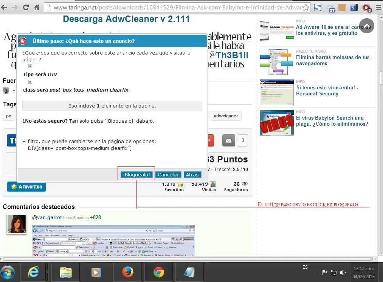The width and height of the screenshot is (383, 282).
Task: Bookmark this page with the star icon
Action: [x=305, y=8]
